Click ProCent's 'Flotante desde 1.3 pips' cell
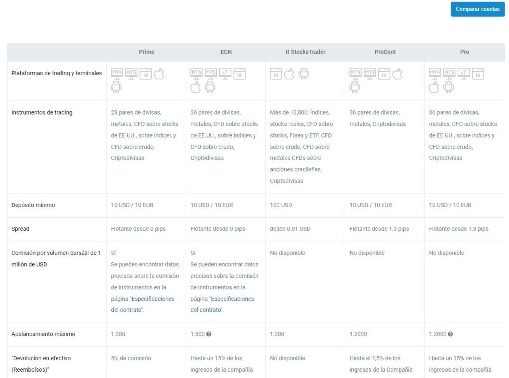 click(379, 229)
